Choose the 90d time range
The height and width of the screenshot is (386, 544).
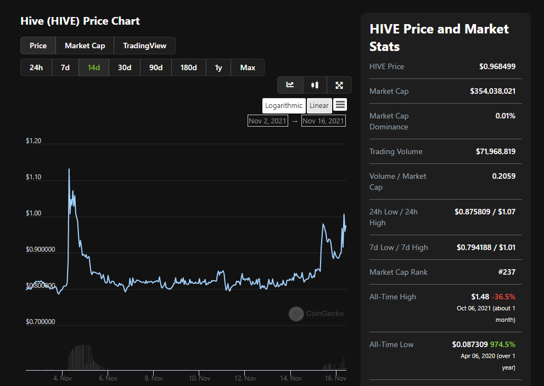pos(156,67)
